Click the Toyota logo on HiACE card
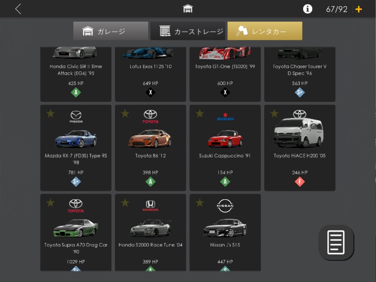 click(x=299, y=114)
